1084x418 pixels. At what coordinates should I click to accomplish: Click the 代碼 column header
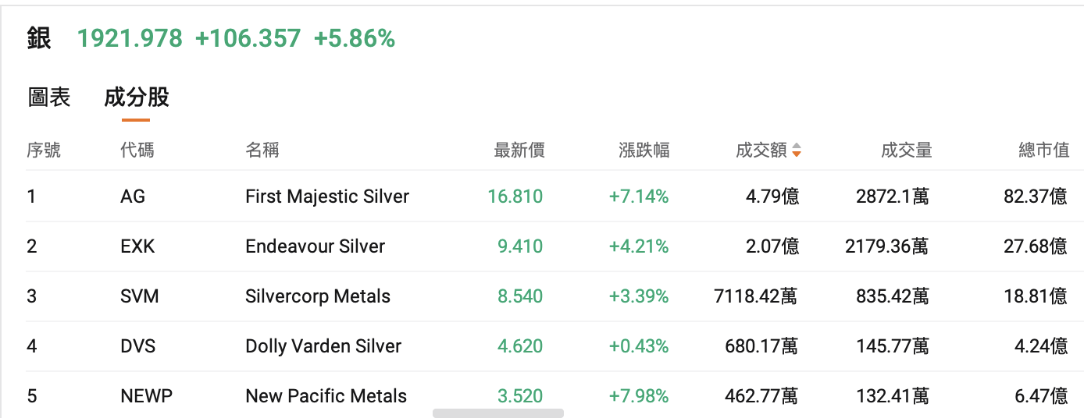pos(137,151)
